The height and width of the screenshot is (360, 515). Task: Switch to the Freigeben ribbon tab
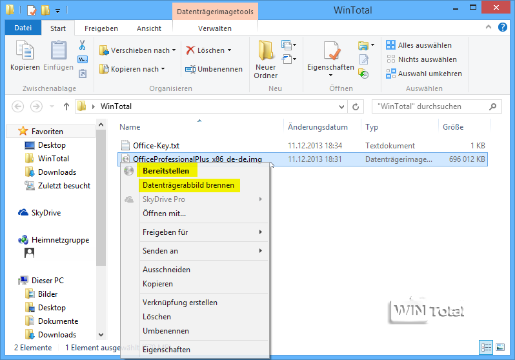[101, 28]
